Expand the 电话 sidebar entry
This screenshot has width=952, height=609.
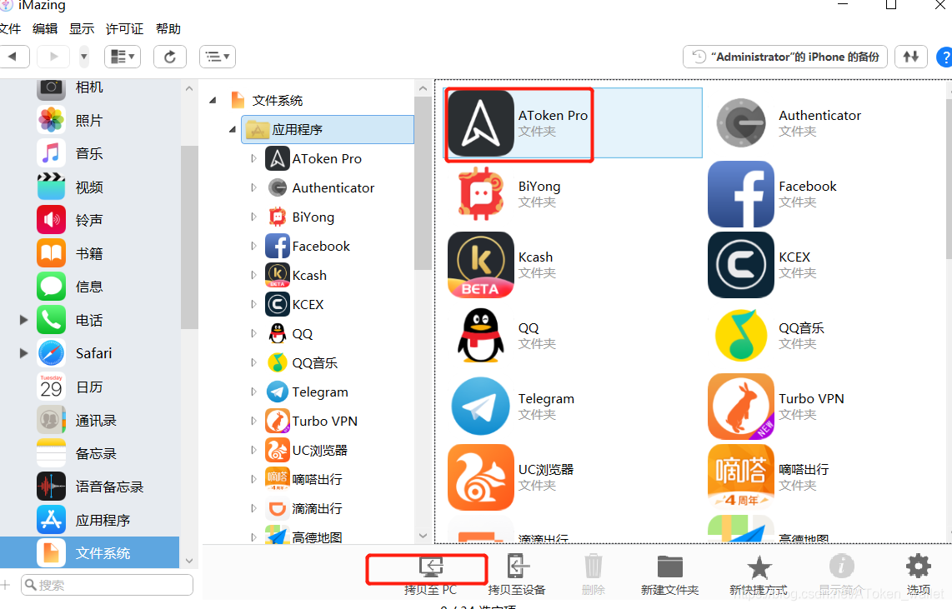click(23, 320)
